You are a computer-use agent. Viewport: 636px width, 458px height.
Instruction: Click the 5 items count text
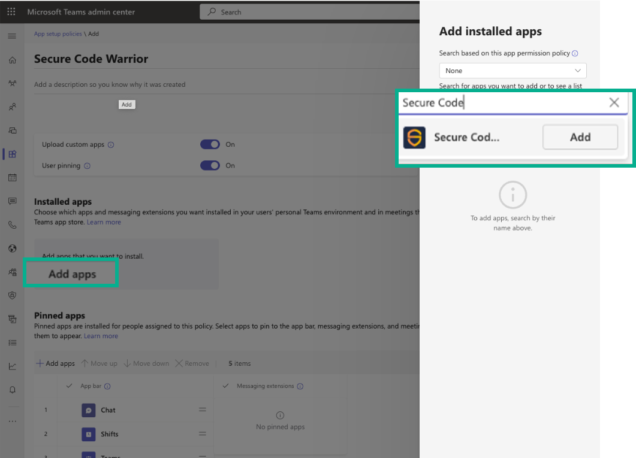[x=239, y=363]
